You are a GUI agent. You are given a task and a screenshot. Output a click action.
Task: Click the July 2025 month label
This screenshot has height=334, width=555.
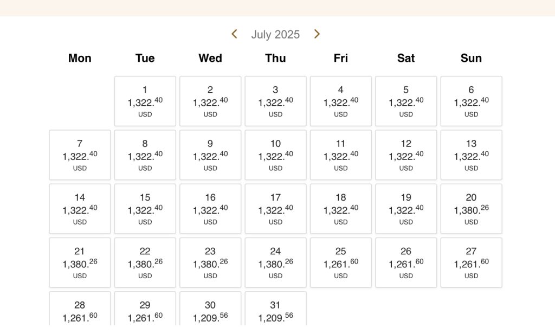click(x=275, y=35)
